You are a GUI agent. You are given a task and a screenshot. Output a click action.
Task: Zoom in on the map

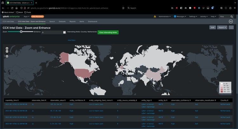(7, 48)
